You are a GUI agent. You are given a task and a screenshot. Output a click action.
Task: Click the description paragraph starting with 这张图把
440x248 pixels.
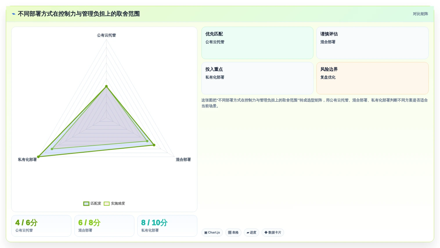click(315, 103)
